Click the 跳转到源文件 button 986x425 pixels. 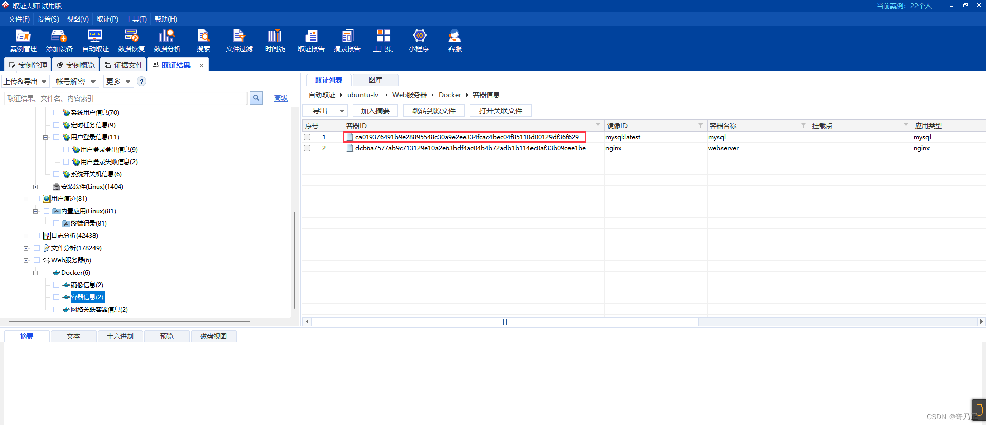(433, 111)
